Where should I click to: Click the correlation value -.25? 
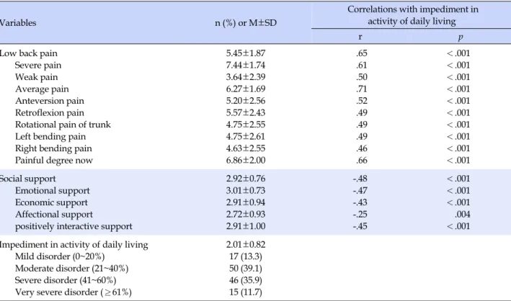(360, 215)
